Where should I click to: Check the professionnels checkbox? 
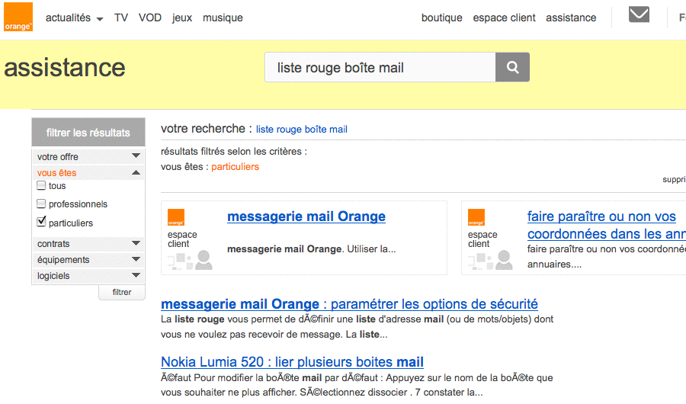42,204
